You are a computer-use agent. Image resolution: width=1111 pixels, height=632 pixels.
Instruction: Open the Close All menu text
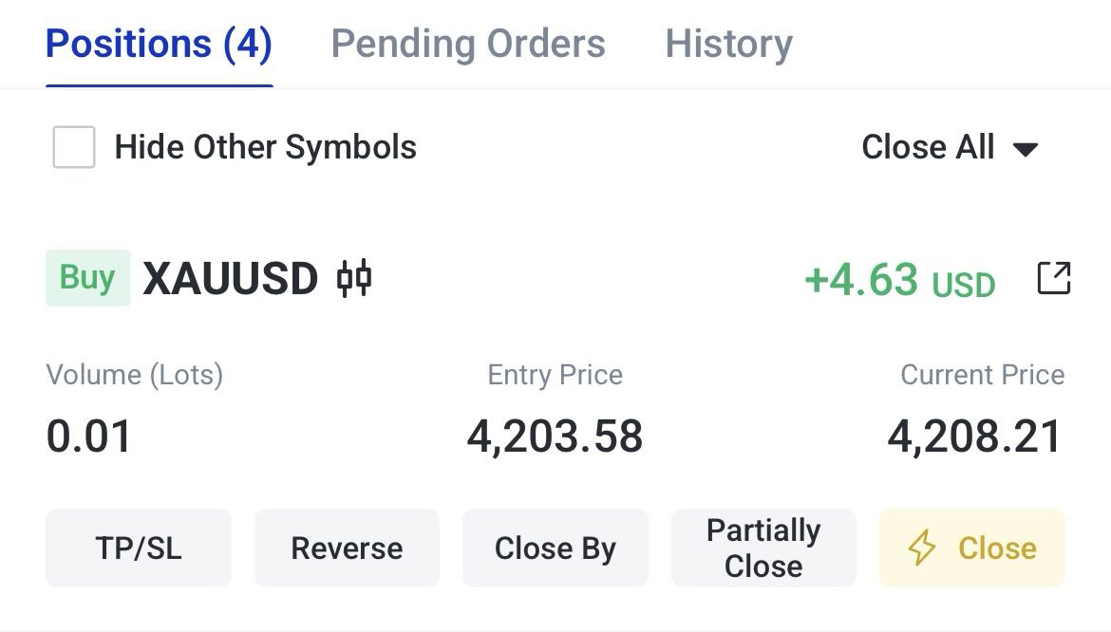928,147
